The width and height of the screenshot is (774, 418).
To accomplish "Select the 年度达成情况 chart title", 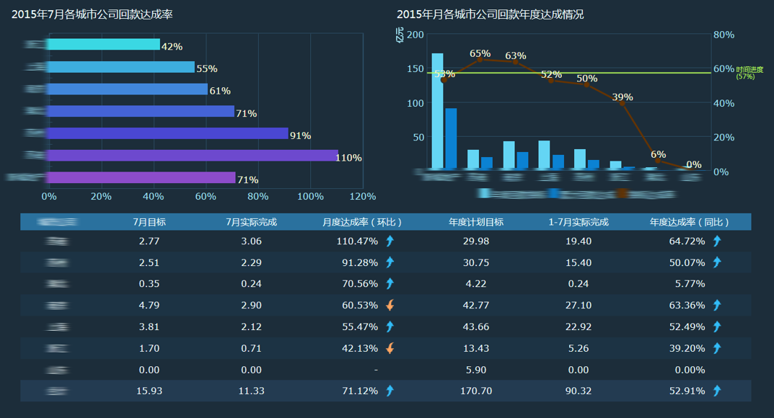I will [490, 14].
